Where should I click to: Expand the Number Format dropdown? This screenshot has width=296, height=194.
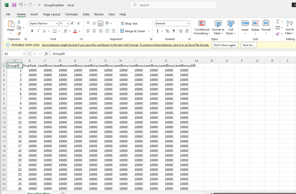click(x=188, y=23)
